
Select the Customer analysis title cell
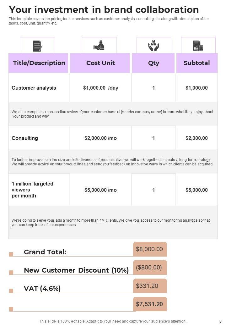(x=34, y=88)
